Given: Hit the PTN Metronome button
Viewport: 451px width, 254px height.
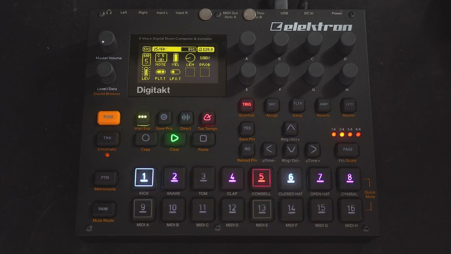Looking at the screenshot, I should [105, 178].
